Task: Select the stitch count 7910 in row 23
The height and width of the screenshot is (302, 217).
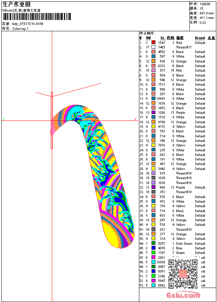Action: [161, 145]
